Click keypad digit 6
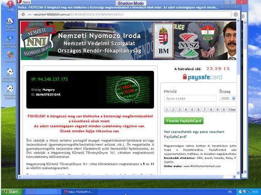 point(198,110)
